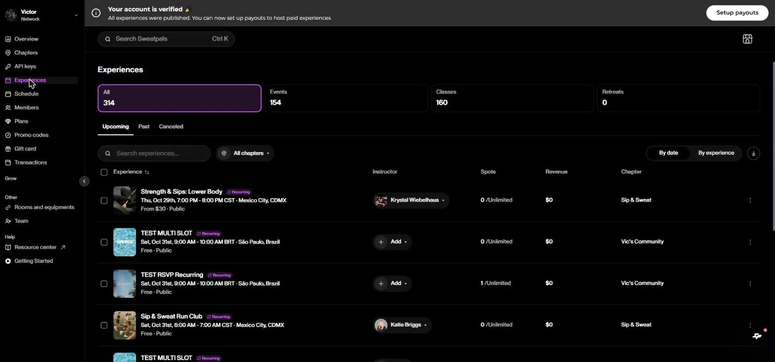
Task: Open the chat support bubble icon
Action: pos(757,336)
